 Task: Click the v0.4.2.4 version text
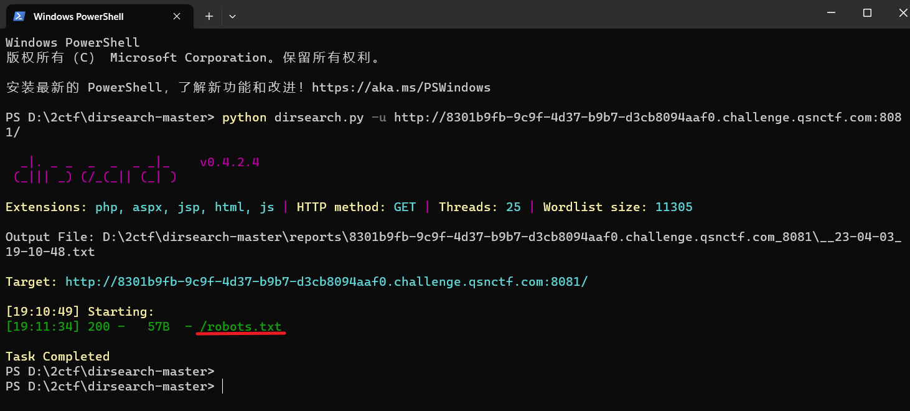[x=229, y=163]
